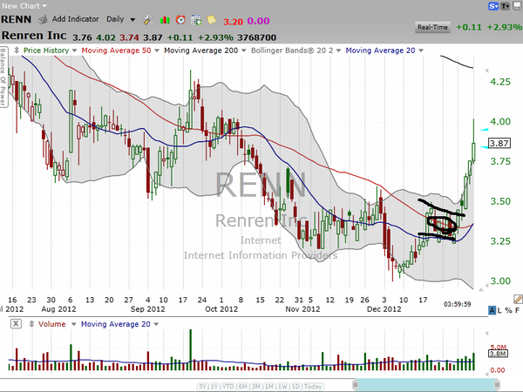Select the Today time range tab
523x392 pixels.
tap(313, 387)
